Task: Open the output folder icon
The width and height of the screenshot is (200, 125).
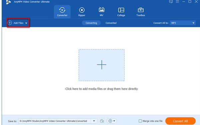Action: pyautogui.click(x=102, y=121)
